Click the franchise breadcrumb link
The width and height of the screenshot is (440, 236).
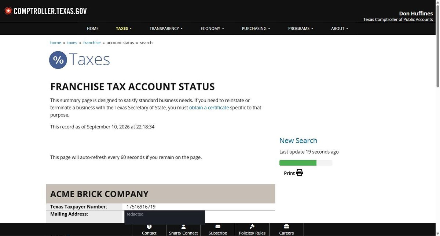click(92, 43)
